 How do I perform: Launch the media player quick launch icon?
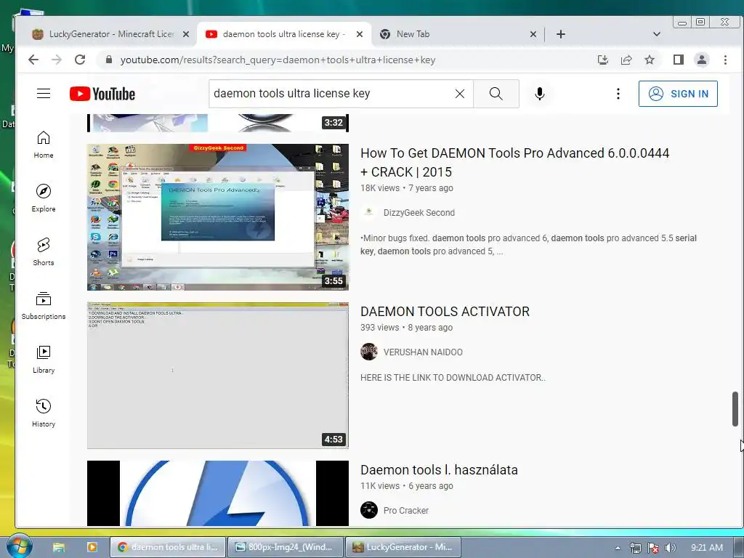(92, 547)
